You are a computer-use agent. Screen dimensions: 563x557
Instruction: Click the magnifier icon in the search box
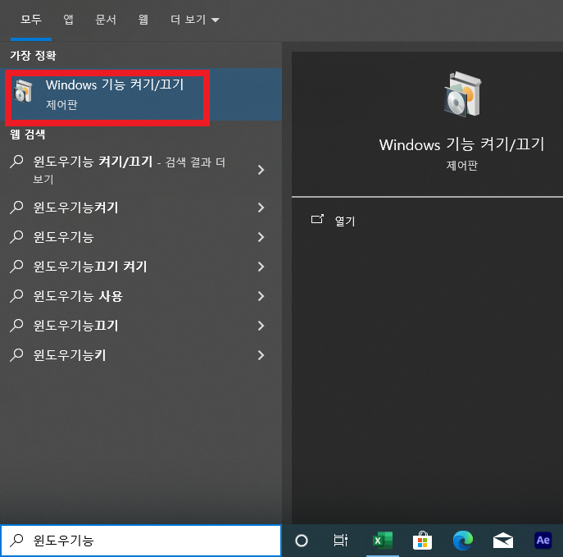tap(16, 540)
